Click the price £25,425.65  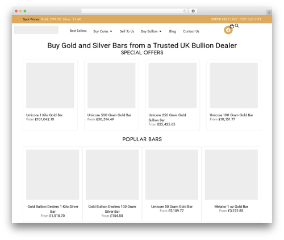[166, 124]
